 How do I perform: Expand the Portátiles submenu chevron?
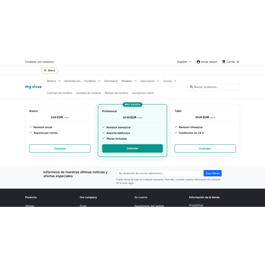pyautogui.click(x=99, y=81)
